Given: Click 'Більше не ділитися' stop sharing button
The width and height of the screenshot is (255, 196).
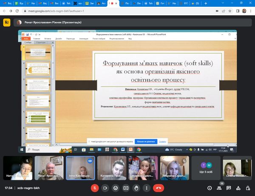Looking at the screenshot, I should point(146,141).
